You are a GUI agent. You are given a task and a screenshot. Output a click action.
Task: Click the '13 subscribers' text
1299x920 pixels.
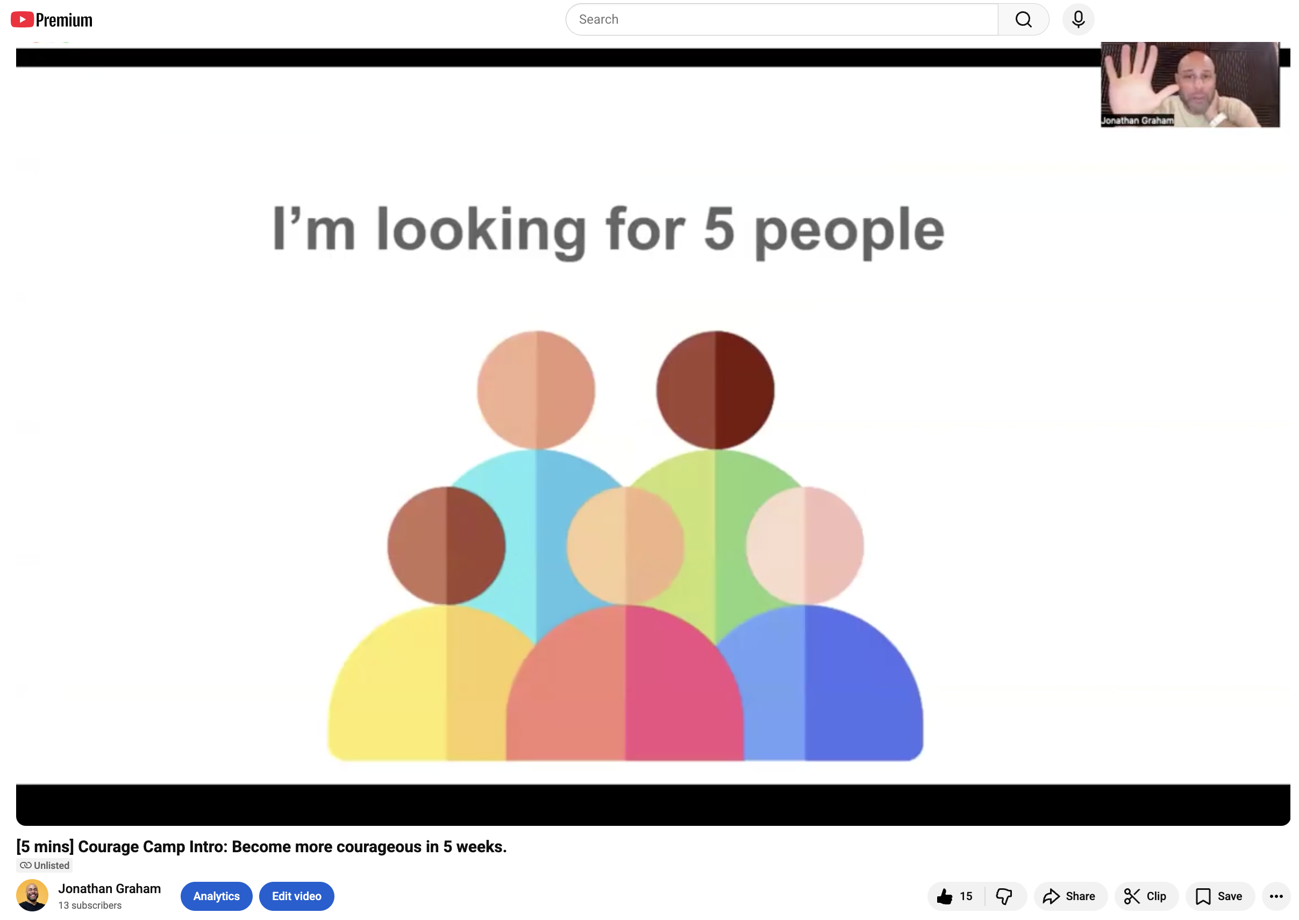point(89,905)
